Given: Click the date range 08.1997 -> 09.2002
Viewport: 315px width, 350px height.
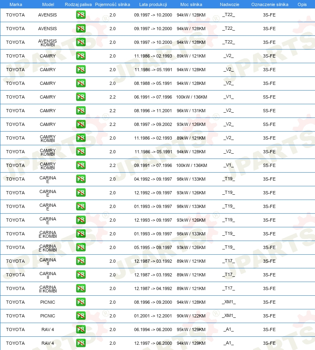Looking at the screenshot, I should (153, 124).
